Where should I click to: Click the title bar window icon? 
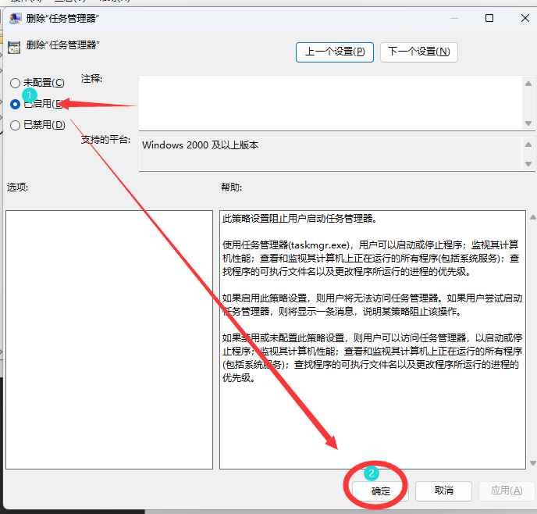pyautogui.click(x=15, y=18)
